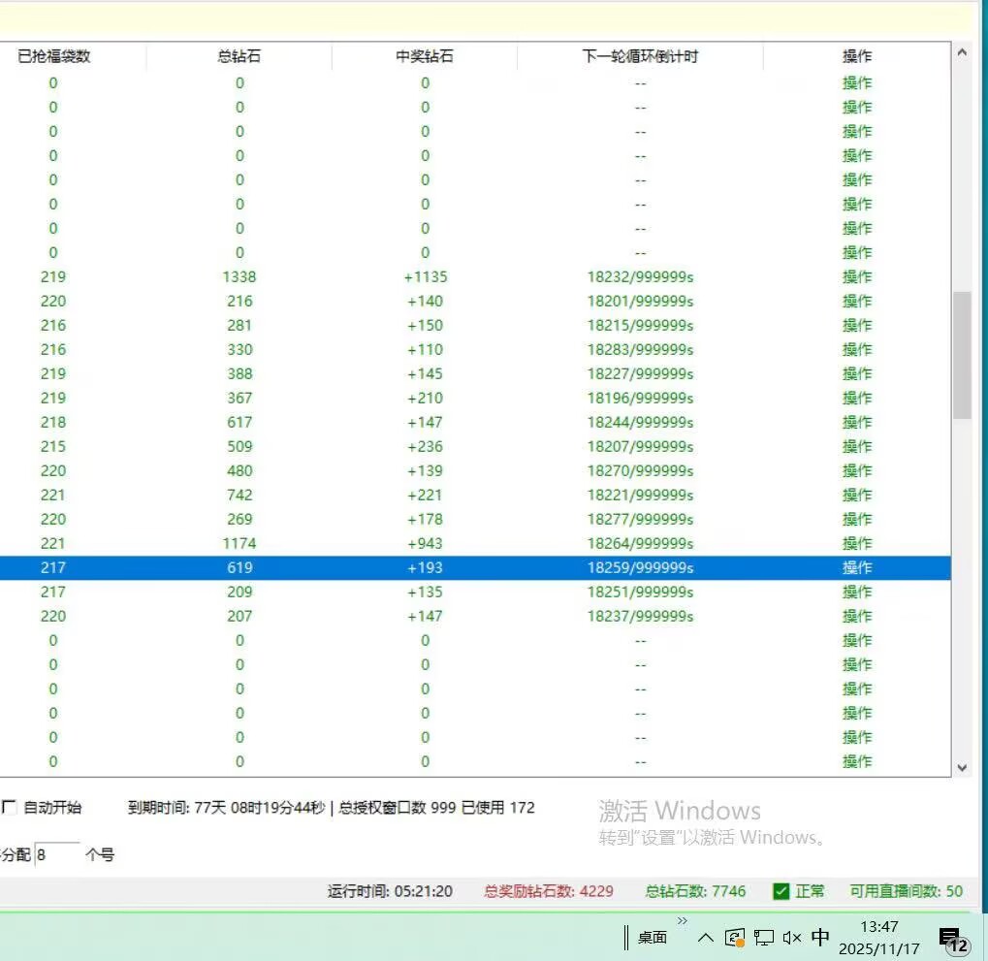The image size is (988, 961).
Task: Click the 操作 column header
Action: (857, 56)
